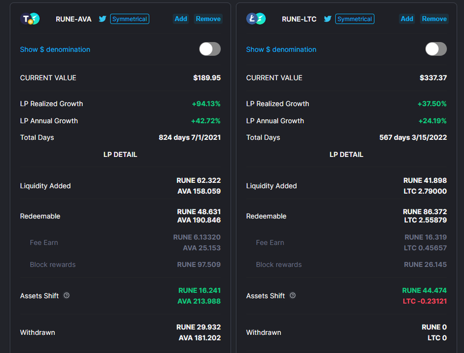The width and height of the screenshot is (464, 353).
Task: Open the Assets Shift help icon in RUNE-LTC card
Action: pyautogui.click(x=292, y=295)
